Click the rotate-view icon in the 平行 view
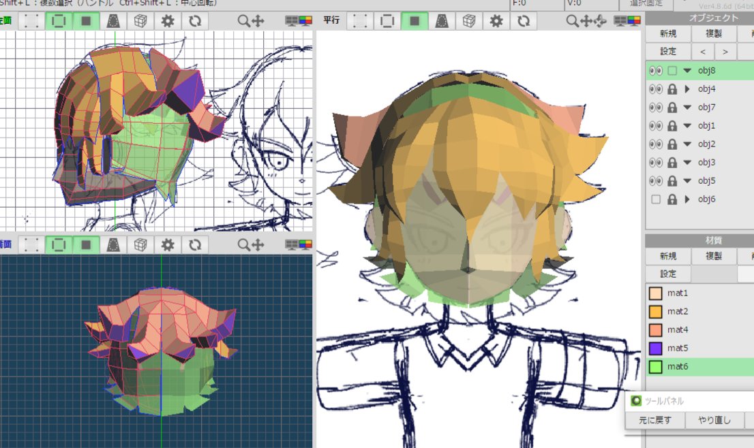Image resolution: width=754 pixels, height=448 pixels. (600, 21)
